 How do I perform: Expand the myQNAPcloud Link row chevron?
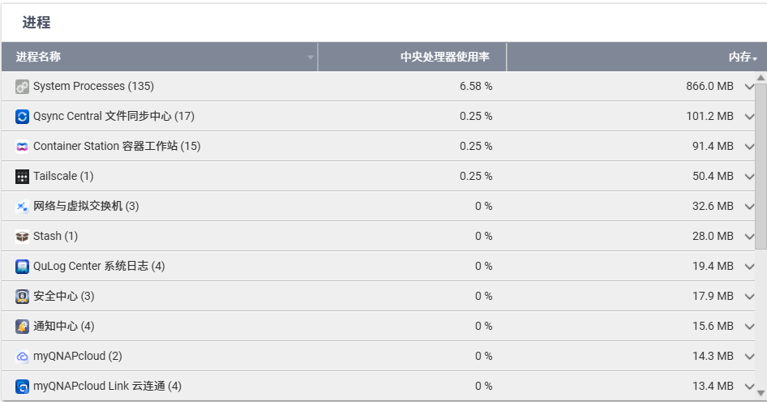click(x=749, y=387)
